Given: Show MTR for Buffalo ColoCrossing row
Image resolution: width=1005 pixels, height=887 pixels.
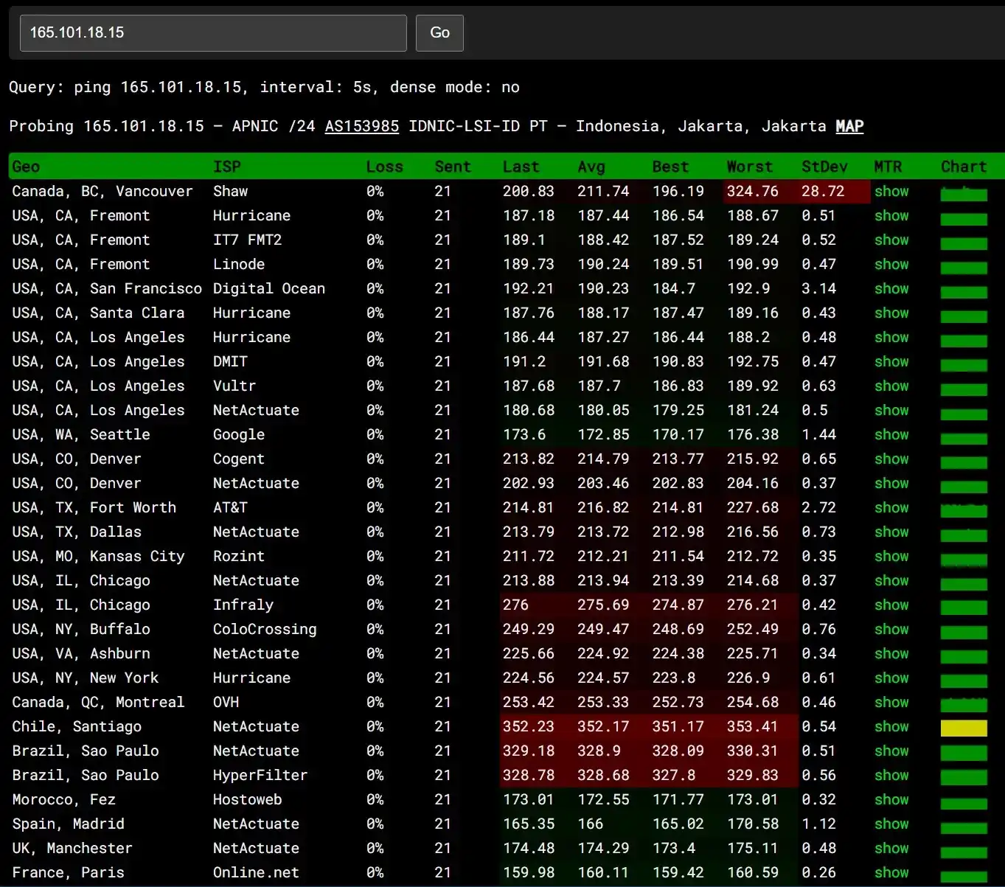Looking at the screenshot, I should point(891,629).
